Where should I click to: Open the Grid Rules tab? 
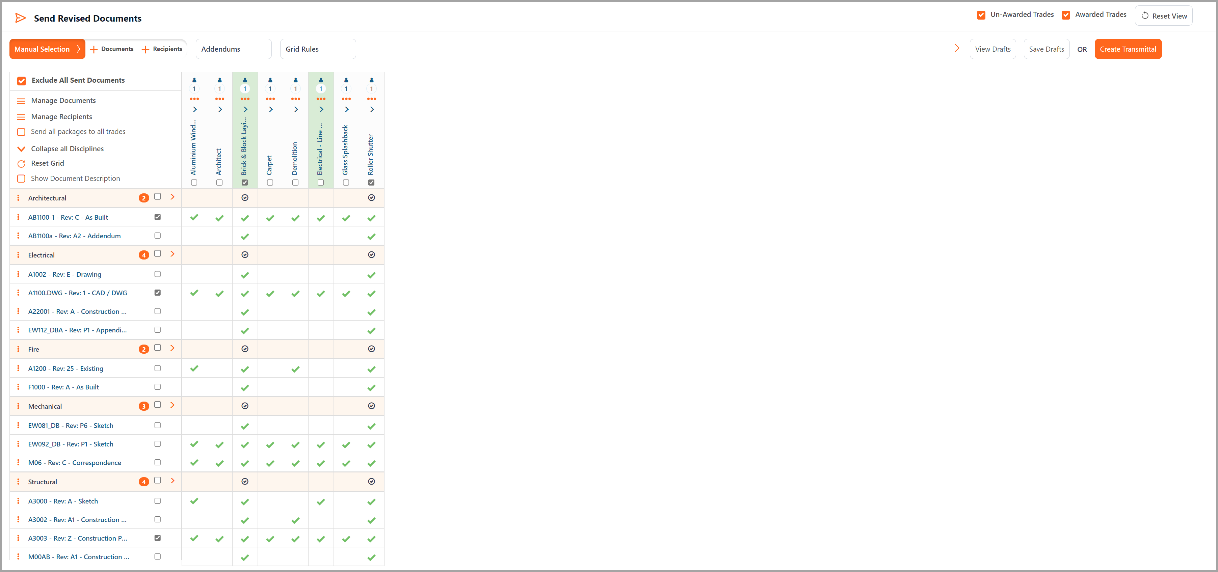pyautogui.click(x=318, y=49)
